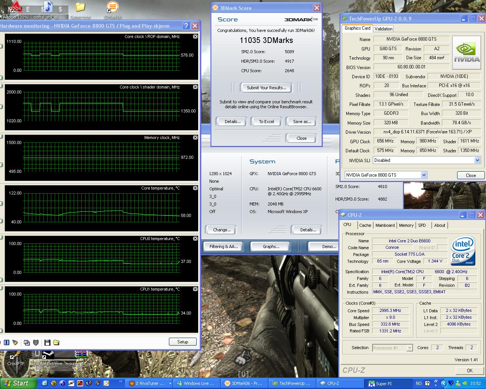Open the Processor #1 selection dropdown in CPU-Z
The height and width of the screenshot is (389, 486).
click(409, 348)
